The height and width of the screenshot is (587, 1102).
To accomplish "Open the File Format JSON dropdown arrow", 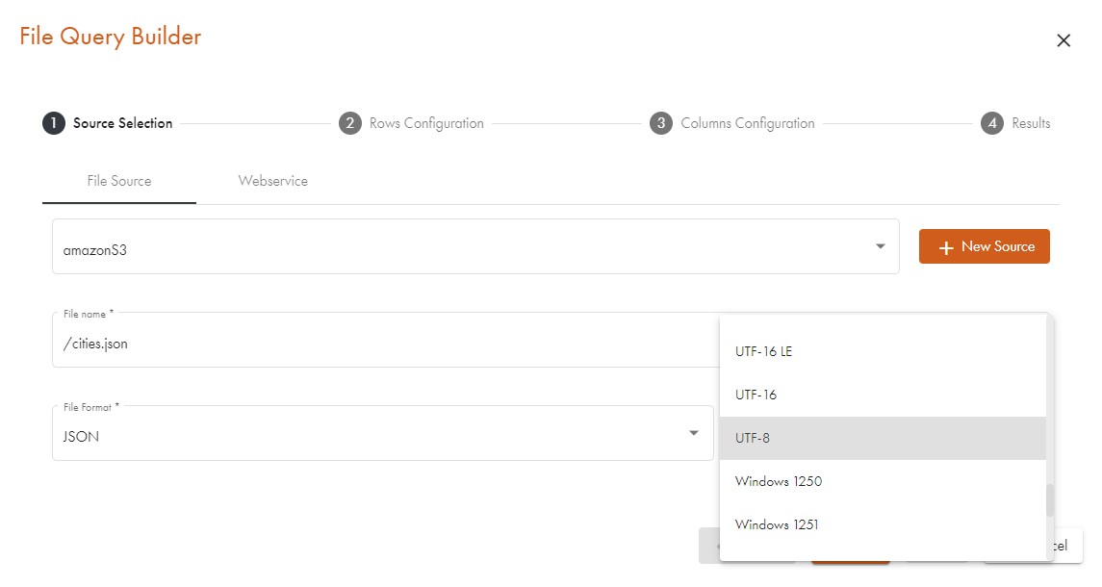I will 693,433.
